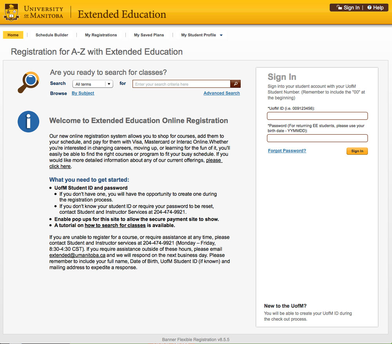This screenshot has height=344, width=392.
Task: Open the how to search for classes tutorial
Action: point(115,225)
